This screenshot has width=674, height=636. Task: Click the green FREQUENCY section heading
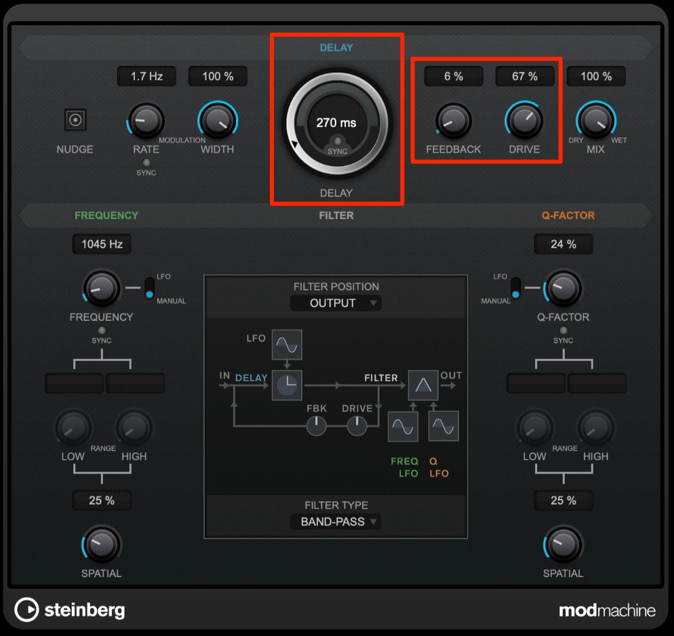(106, 216)
